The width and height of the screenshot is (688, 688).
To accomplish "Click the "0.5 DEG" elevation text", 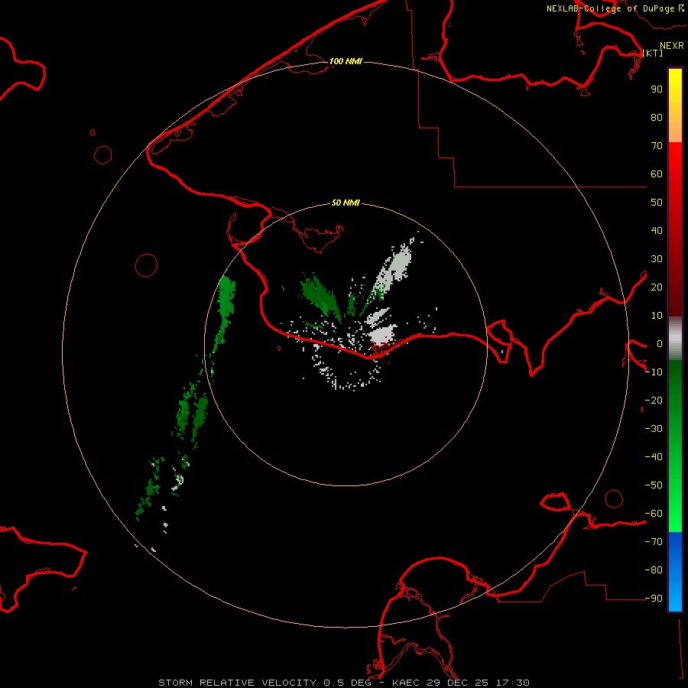I will coord(348,683).
